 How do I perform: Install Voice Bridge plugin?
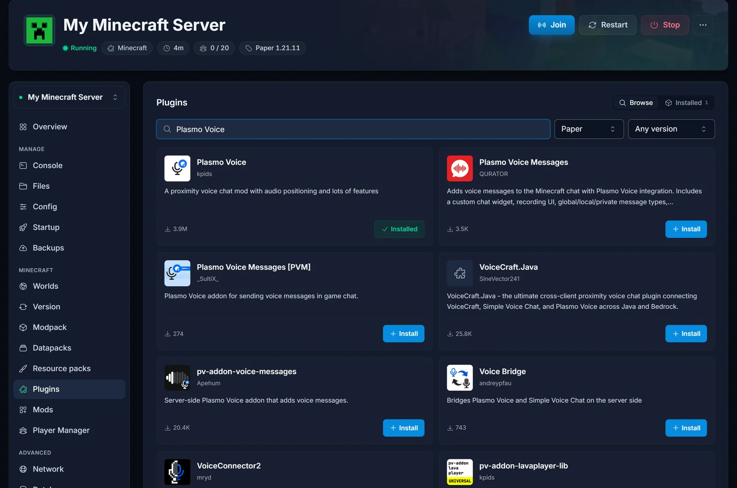[x=686, y=428]
